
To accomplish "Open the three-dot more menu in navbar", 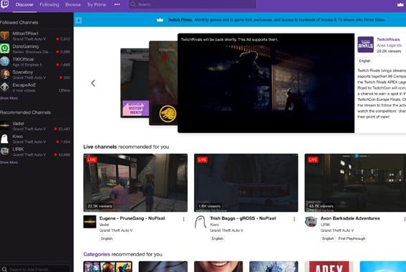I will point(117,4).
